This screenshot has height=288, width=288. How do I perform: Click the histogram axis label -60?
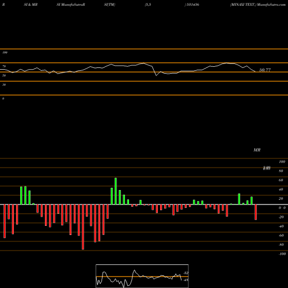point(281,236)
